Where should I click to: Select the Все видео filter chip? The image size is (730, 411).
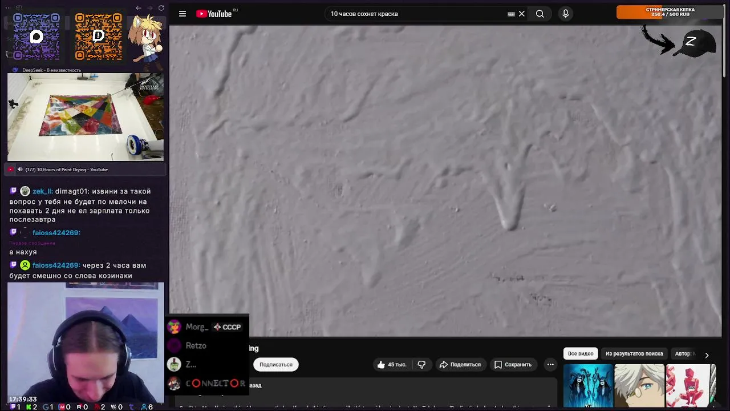(581, 353)
